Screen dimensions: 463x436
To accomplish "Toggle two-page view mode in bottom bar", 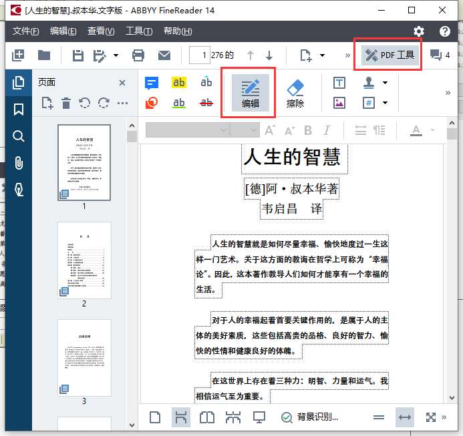I will pyautogui.click(x=207, y=417).
